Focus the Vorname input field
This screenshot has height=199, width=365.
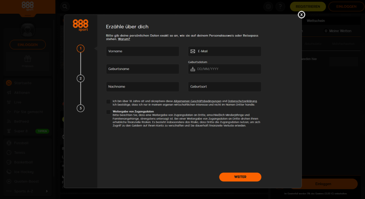[x=143, y=51]
